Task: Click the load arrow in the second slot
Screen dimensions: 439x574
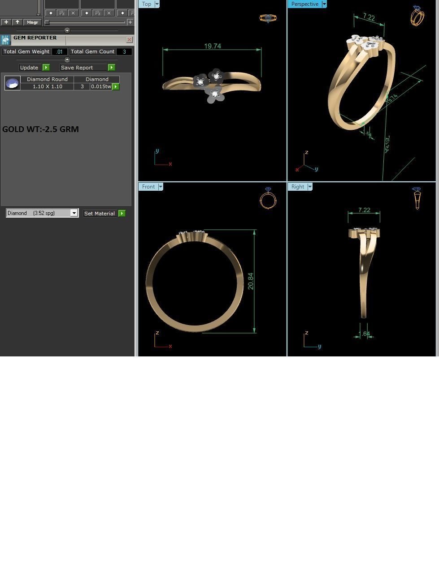Action: [x=87, y=13]
